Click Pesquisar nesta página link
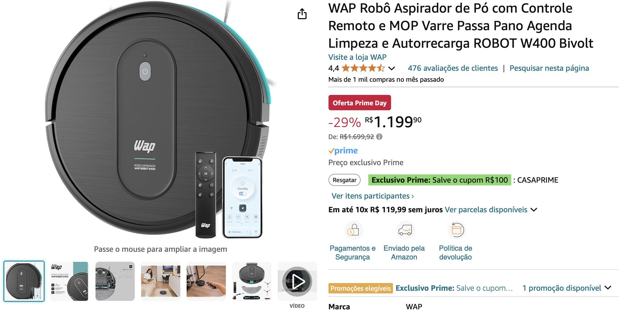This screenshot has width=629, height=311. (x=549, y=68)
